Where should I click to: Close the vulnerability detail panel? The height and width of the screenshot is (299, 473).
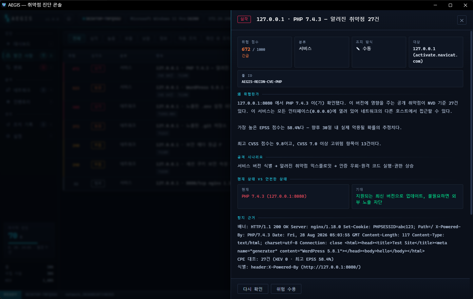[462, 20]
